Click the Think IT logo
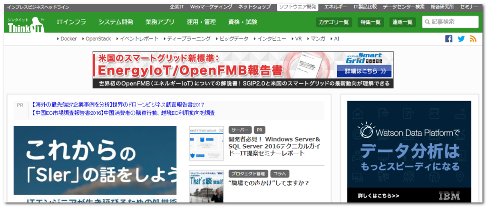Screen dimensions: 487x207 (27, 25)
